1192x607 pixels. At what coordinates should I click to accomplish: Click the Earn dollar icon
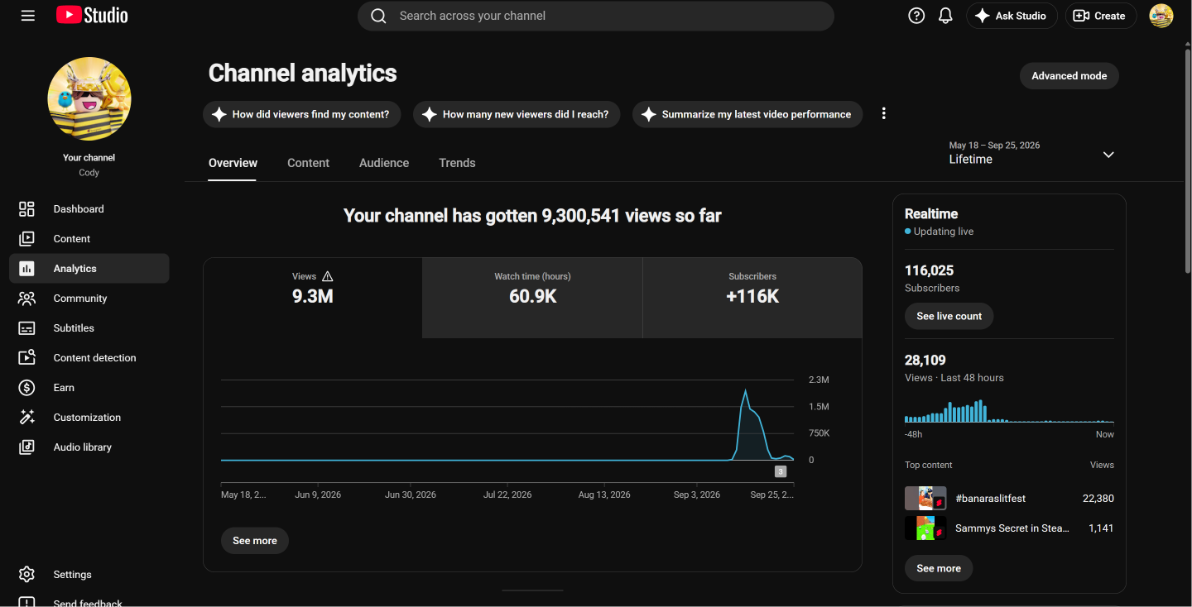coord(26,388)
